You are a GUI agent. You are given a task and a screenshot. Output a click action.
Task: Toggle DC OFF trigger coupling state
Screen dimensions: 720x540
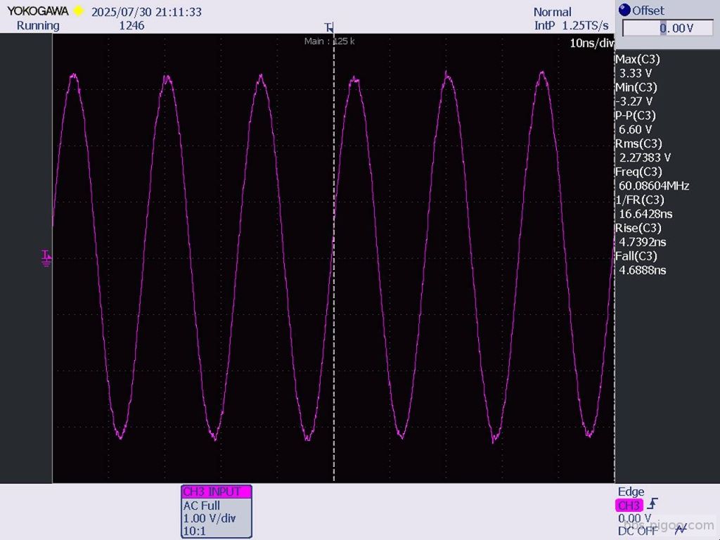636,531
